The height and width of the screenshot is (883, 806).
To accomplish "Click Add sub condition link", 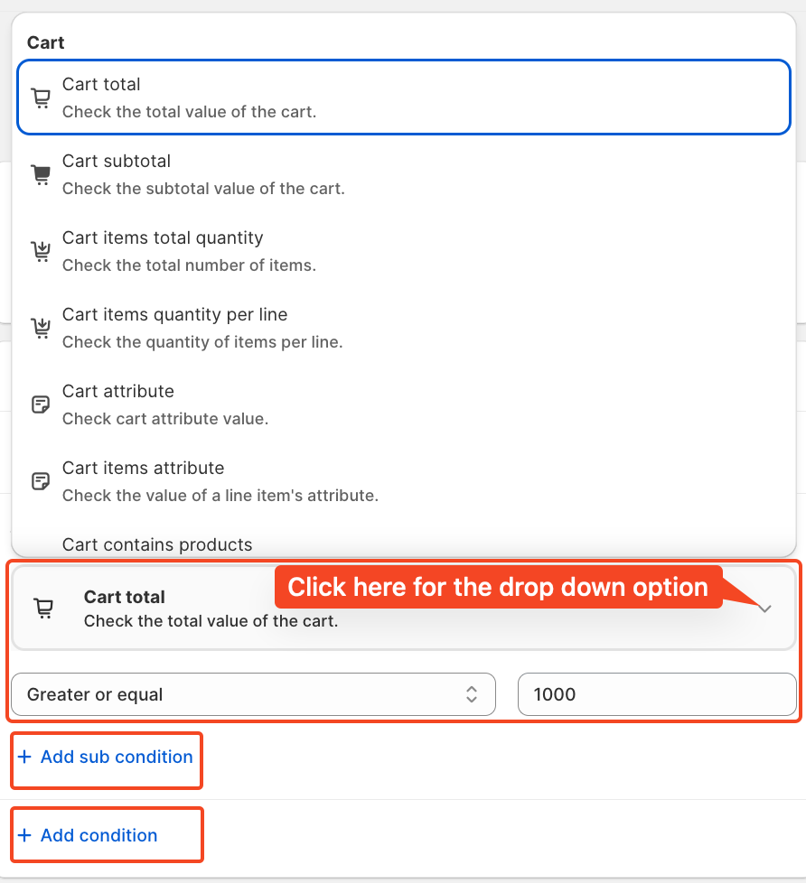I will pyautogui.click(x=116, y=757).
